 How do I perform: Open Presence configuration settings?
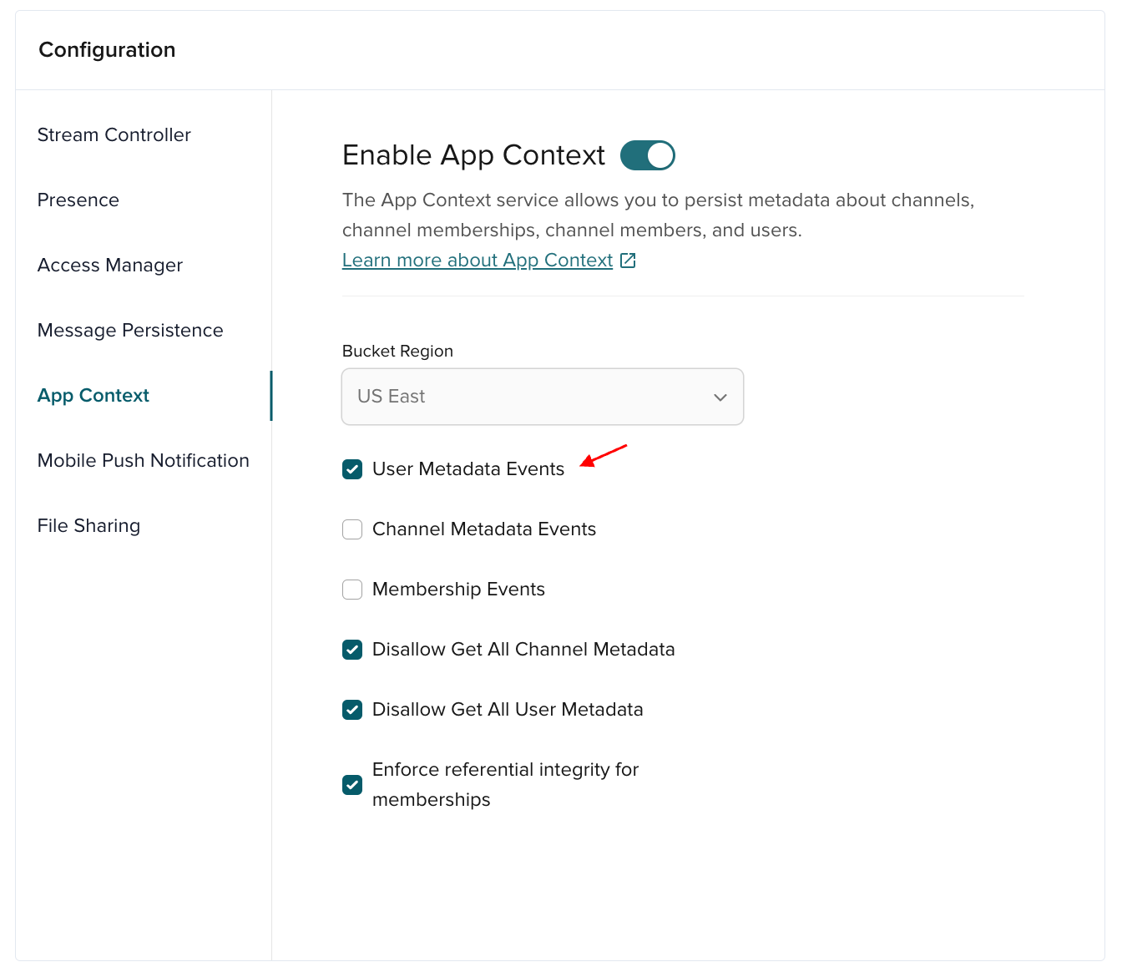click(78, 200)
